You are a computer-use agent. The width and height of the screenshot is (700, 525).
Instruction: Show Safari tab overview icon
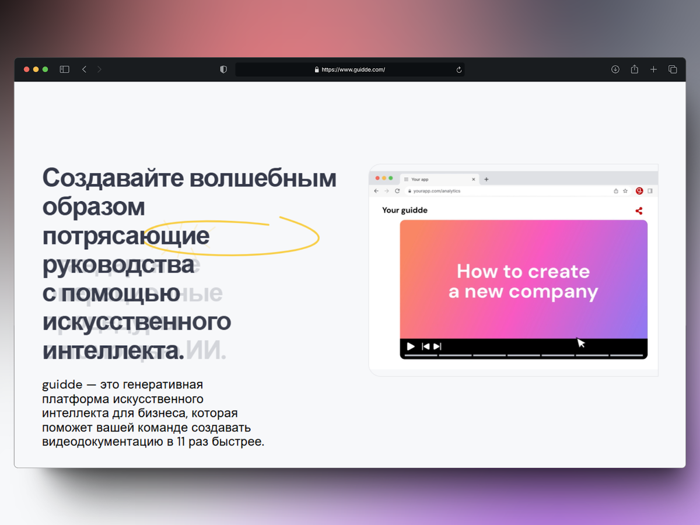673,69
